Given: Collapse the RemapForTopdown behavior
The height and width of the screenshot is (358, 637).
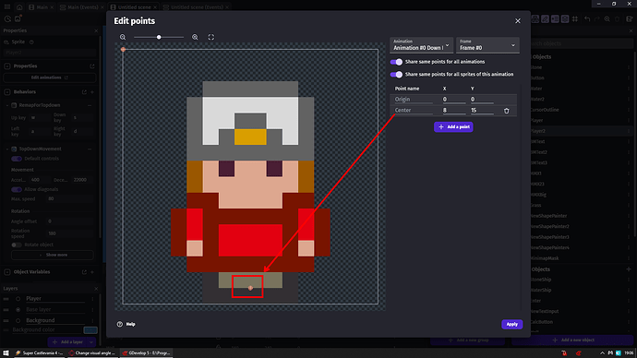Looking at the screenshot, I should (6, 105).
